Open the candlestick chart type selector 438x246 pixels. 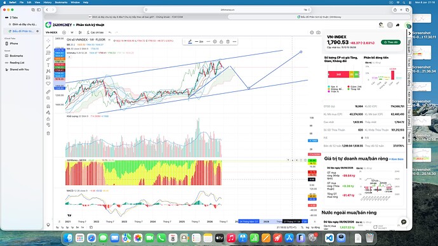click(80, 32)
